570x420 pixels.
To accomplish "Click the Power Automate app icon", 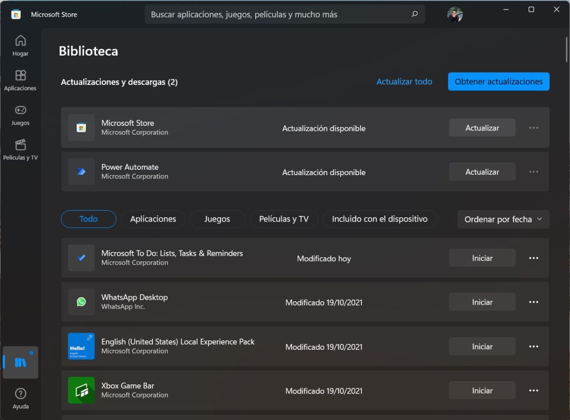I will [x=81, y=172].
